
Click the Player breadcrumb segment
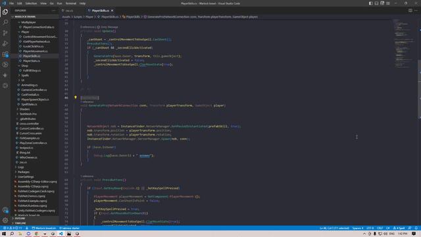(x=89, y=16)
